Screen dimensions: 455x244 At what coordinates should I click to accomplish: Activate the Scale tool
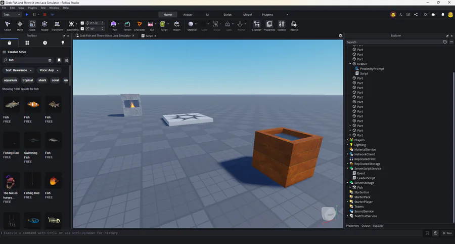pyautogui.click(x=32, y=25)
